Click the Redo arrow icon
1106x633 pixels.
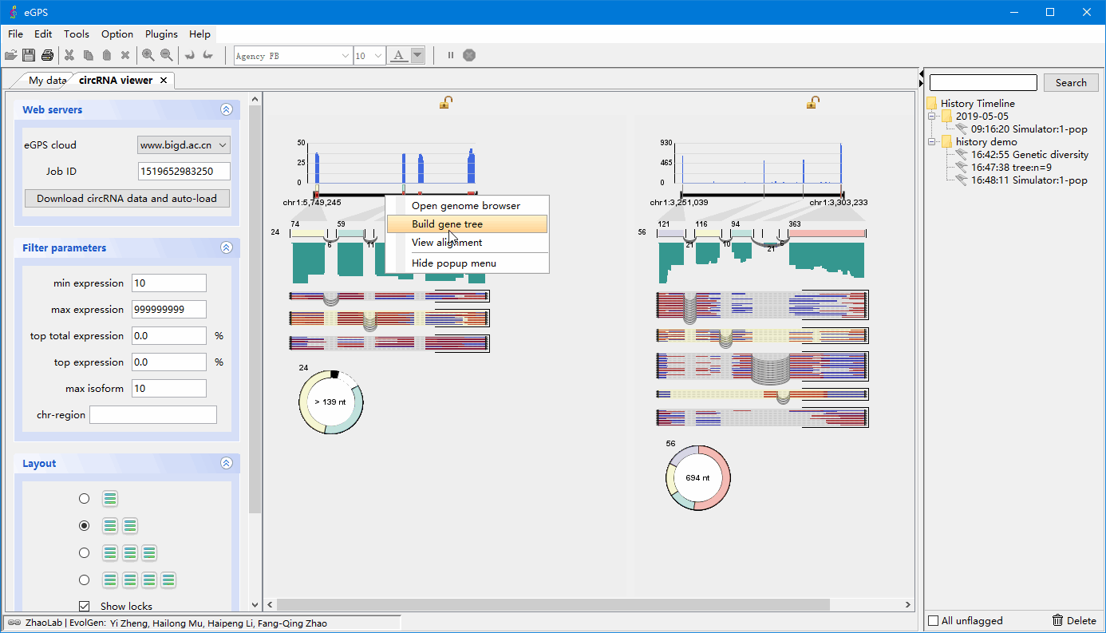coord(208,55)
